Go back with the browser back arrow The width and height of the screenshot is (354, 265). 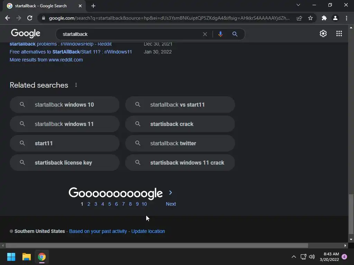(8, 18)
